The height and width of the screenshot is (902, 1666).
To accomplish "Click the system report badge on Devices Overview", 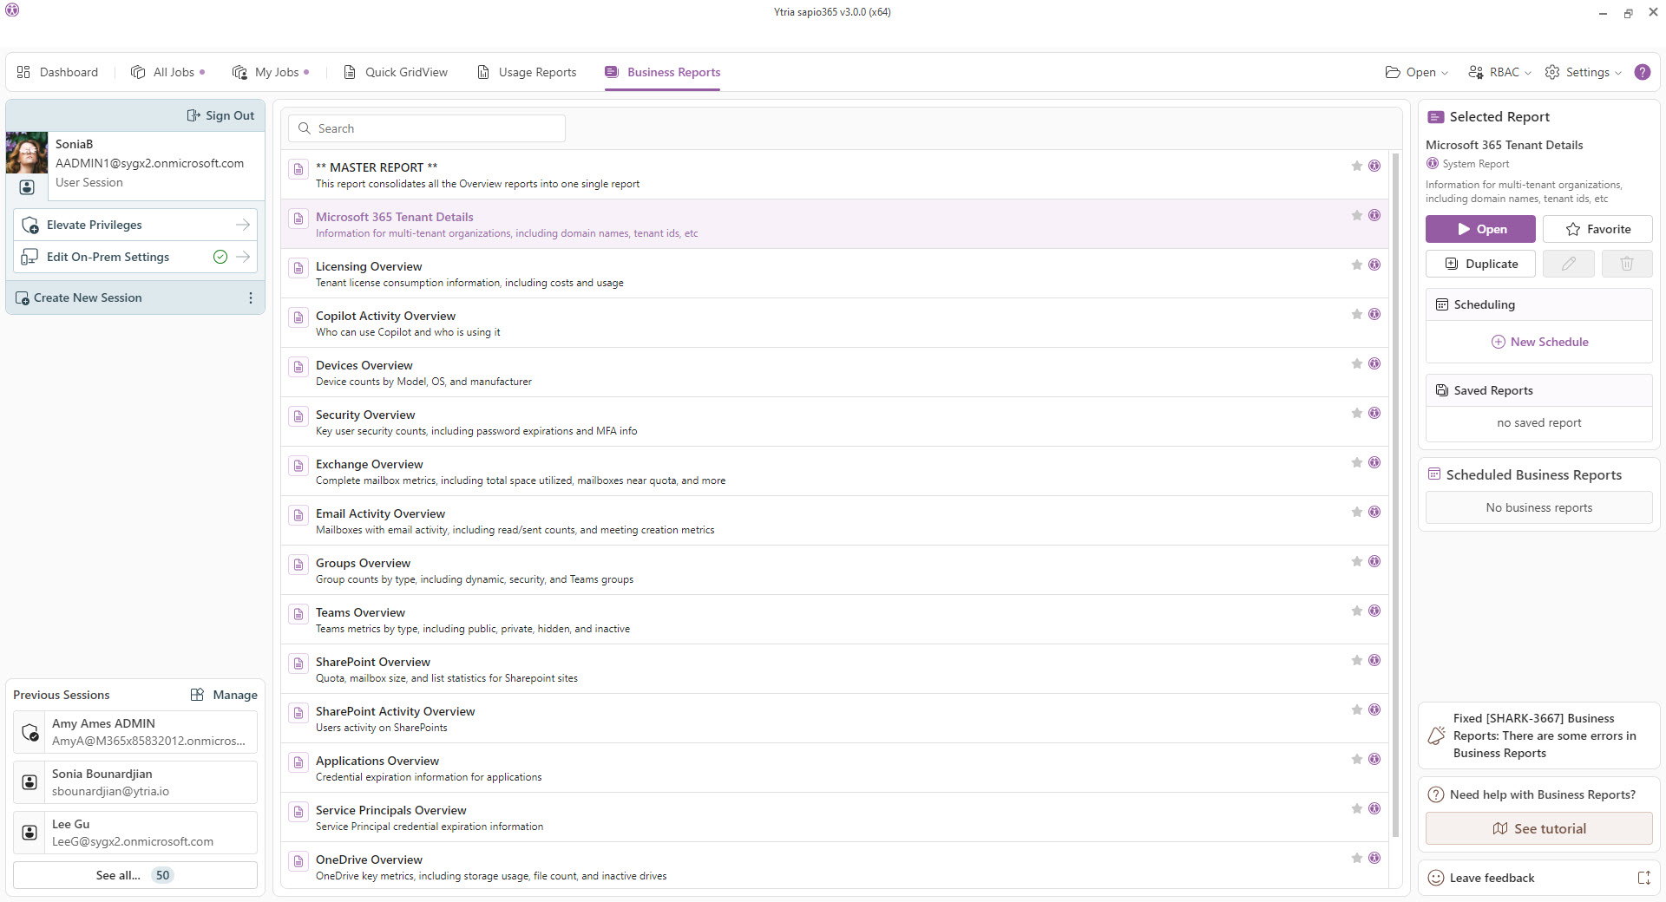I will 1374,363.
